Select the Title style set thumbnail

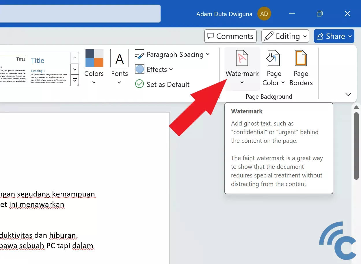[x=49, y=69]
